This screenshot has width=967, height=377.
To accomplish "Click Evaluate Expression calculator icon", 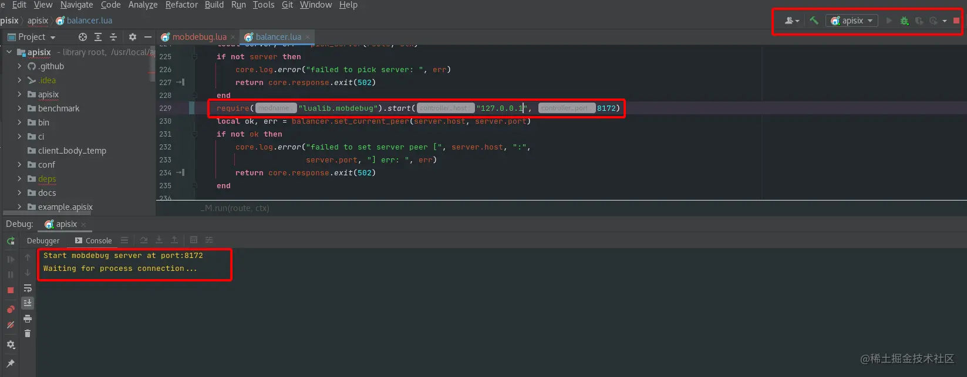I will pyautogui.click(x=194, y=240).
